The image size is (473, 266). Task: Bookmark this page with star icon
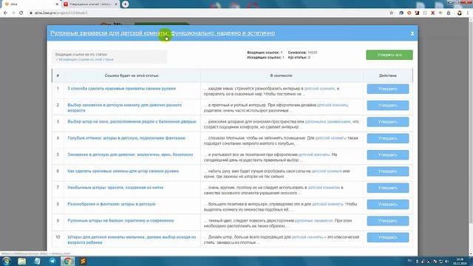(x=391, y=13)
